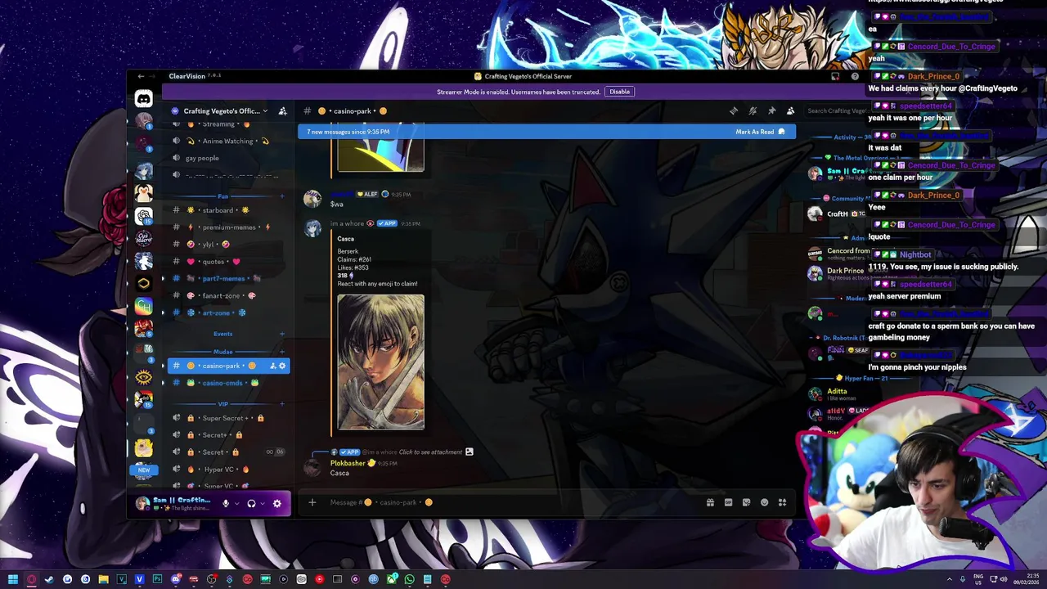The image size is (1047, 589).
Task: Open pinned messages icon in header
Action: pos(771,111)
